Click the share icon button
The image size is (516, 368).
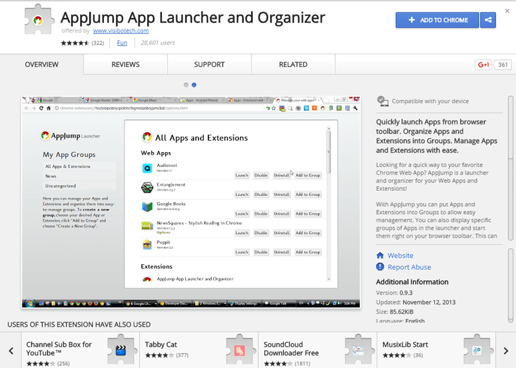click(488, 20)
